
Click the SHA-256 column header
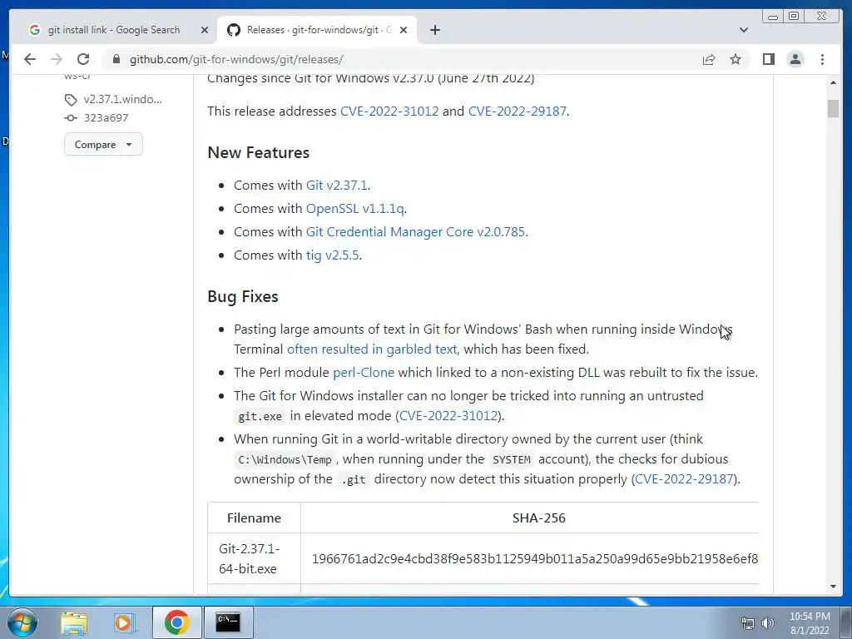pos(538,518)
